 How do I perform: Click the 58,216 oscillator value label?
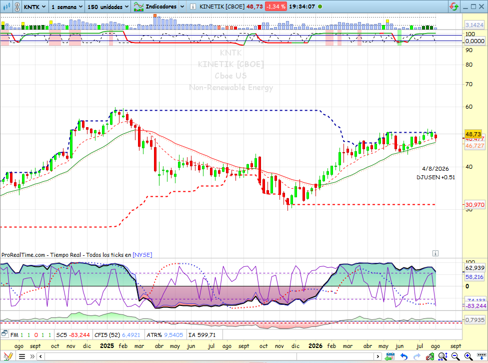coord(474,277)
